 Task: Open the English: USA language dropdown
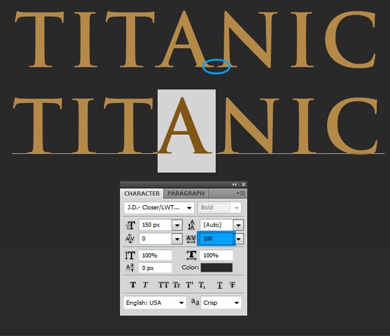pos(155,302)
